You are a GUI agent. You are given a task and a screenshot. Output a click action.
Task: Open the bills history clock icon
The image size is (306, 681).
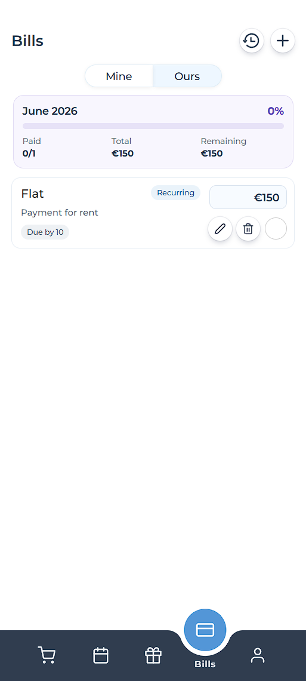point(251,41)
